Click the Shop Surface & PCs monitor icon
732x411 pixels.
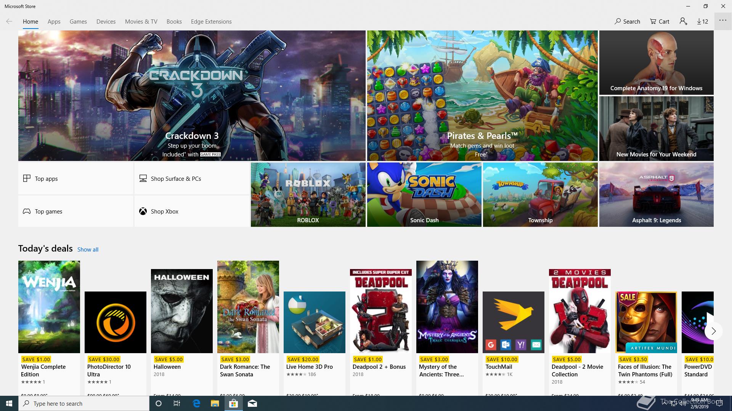[x=143, y=178]
